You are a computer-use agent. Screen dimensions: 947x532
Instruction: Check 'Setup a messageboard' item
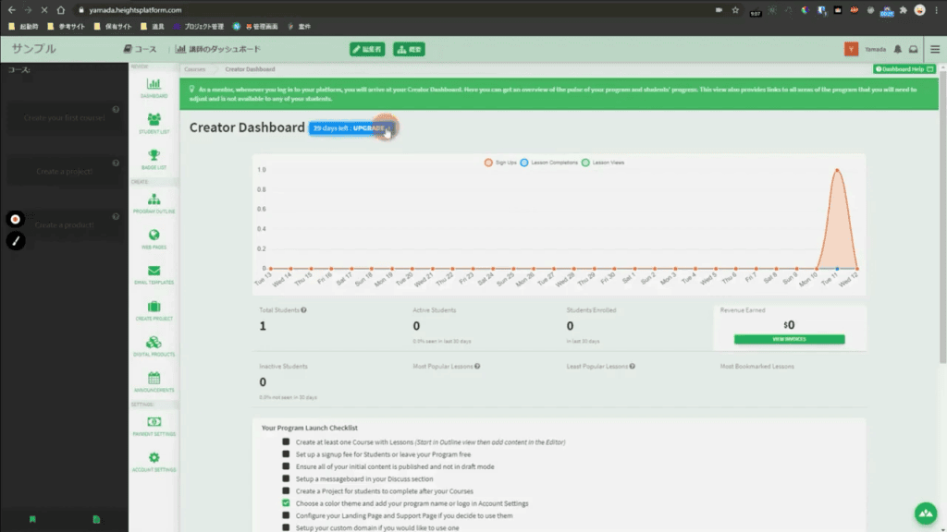point(286,478)
